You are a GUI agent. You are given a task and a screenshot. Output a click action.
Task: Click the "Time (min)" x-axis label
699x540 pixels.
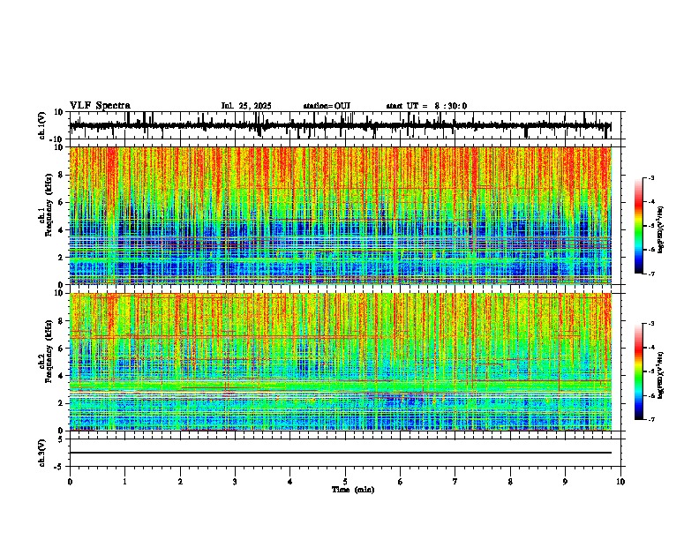click(x=353, y=490)
